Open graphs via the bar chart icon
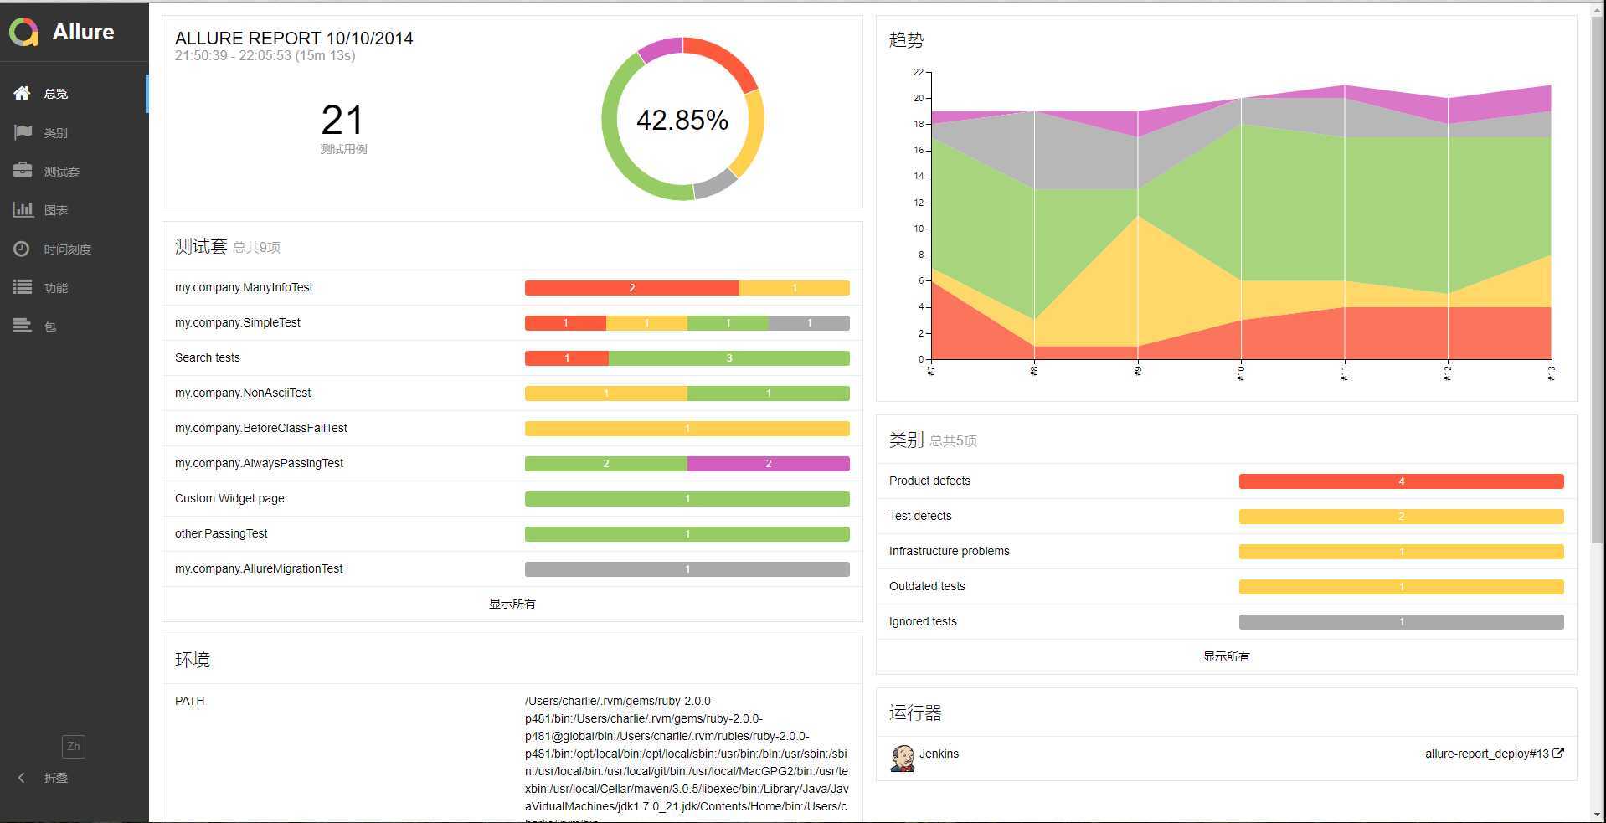This screenshot has height=823, width=1606. [x=23, y=209]
